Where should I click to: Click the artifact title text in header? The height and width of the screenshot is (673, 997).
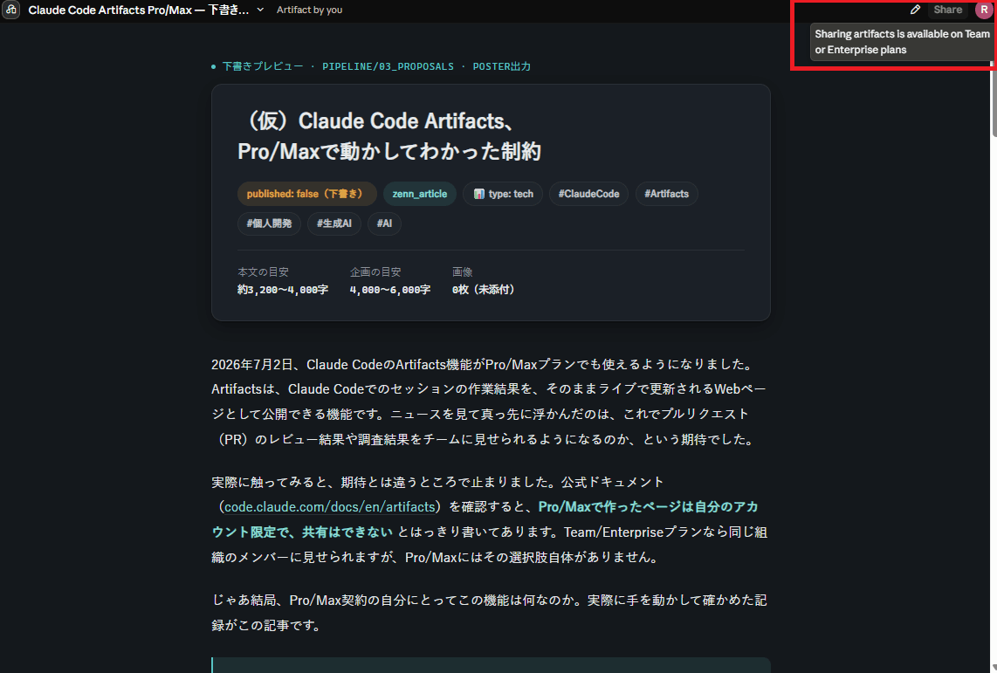(x=139, y=10)
